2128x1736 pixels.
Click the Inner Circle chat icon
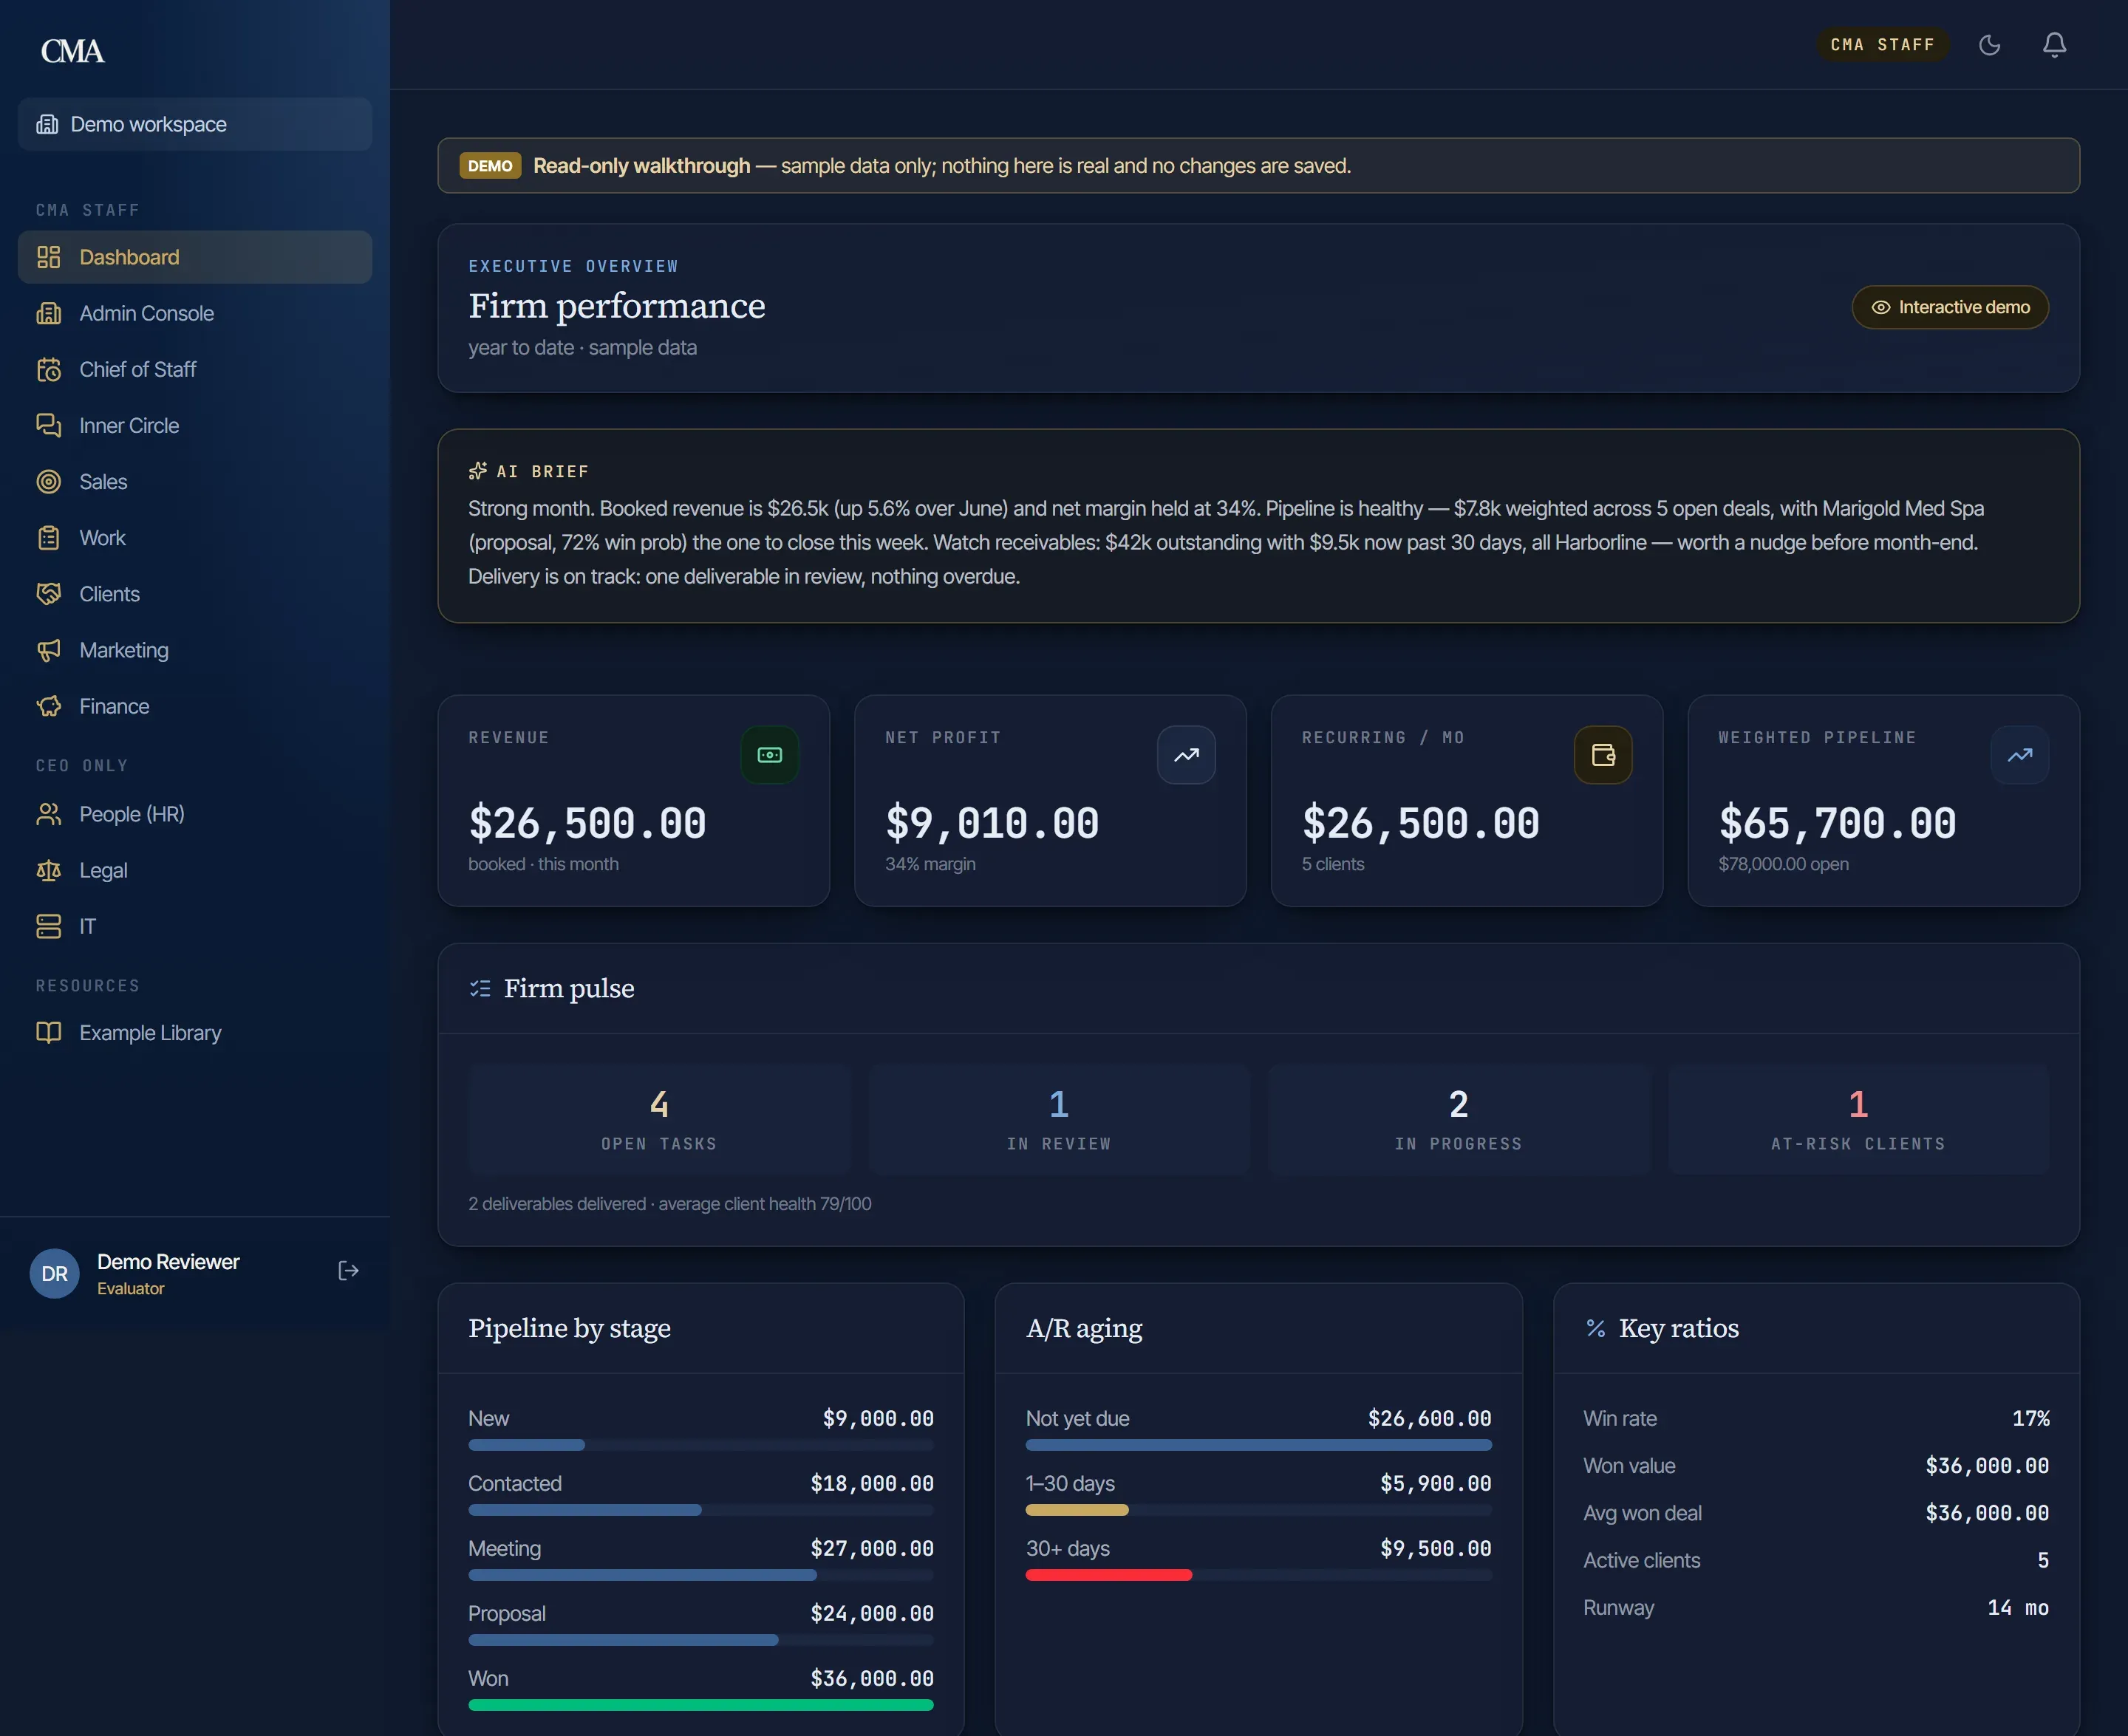coord(48,425)
